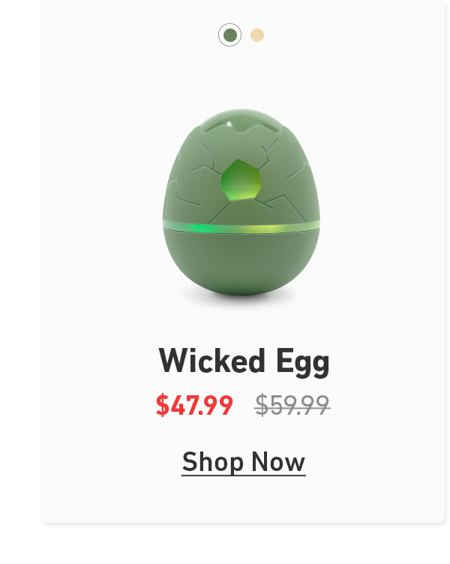Click the word "Wicked" in the title

pos(211,361)
